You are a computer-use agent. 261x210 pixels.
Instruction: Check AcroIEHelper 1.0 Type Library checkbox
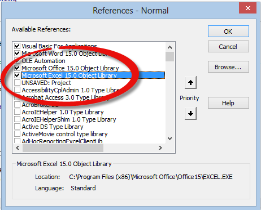click(x=17, y=112)
